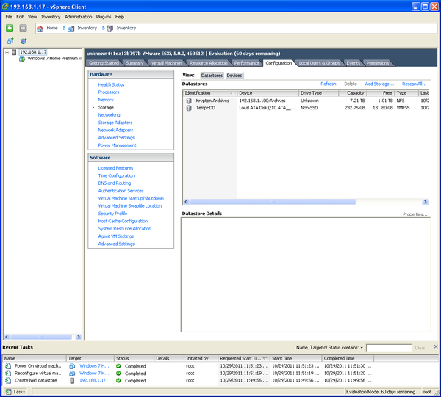Open the Administration menu

click(79, 16)
